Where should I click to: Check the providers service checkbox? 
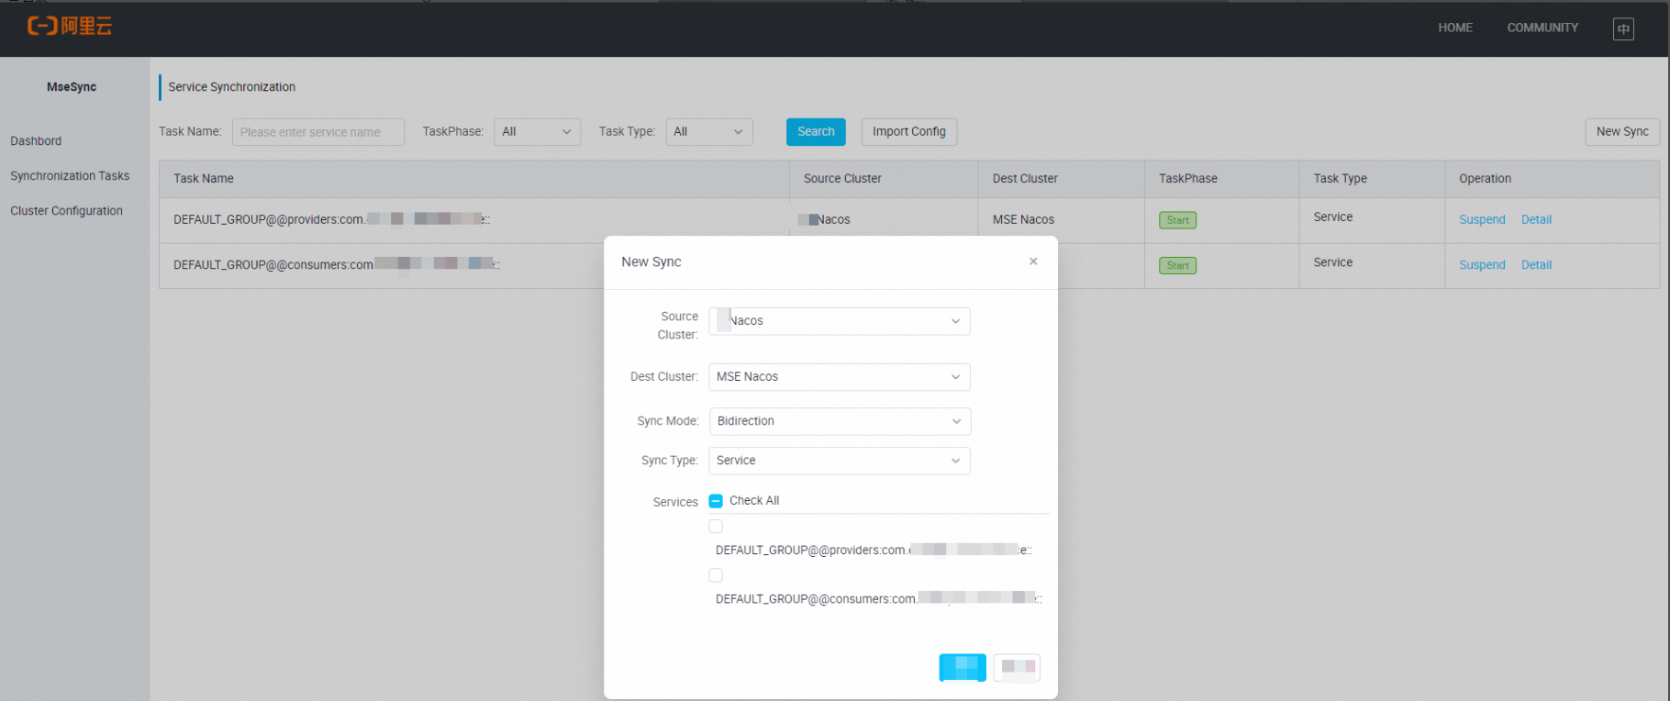[716, 527]
